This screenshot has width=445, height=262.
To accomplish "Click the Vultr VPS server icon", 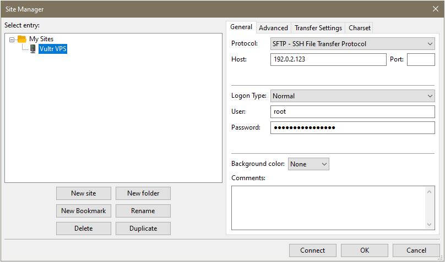I will [33, 49].
